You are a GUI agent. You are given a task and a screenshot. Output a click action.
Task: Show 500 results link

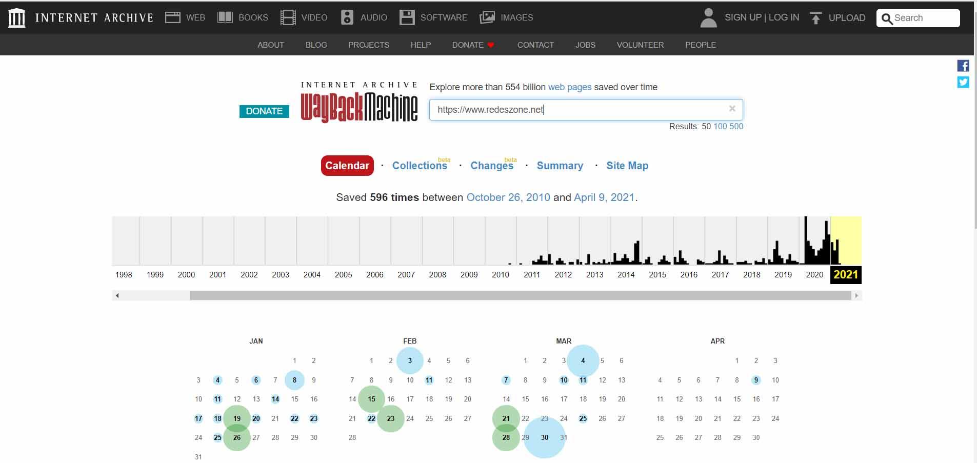coord(736,126)
